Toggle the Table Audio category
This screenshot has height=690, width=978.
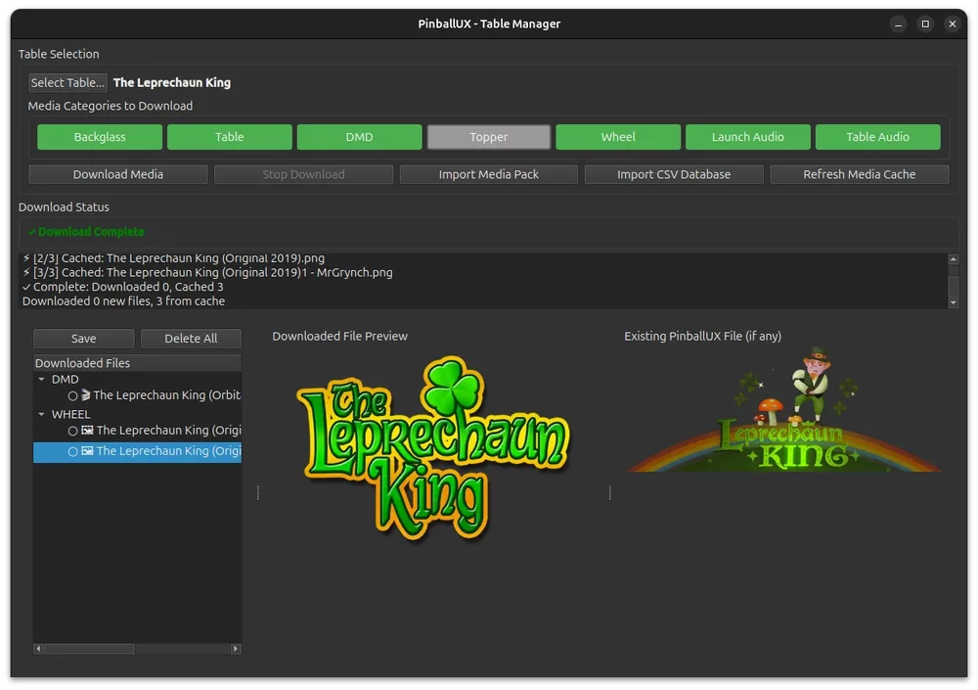877,137
